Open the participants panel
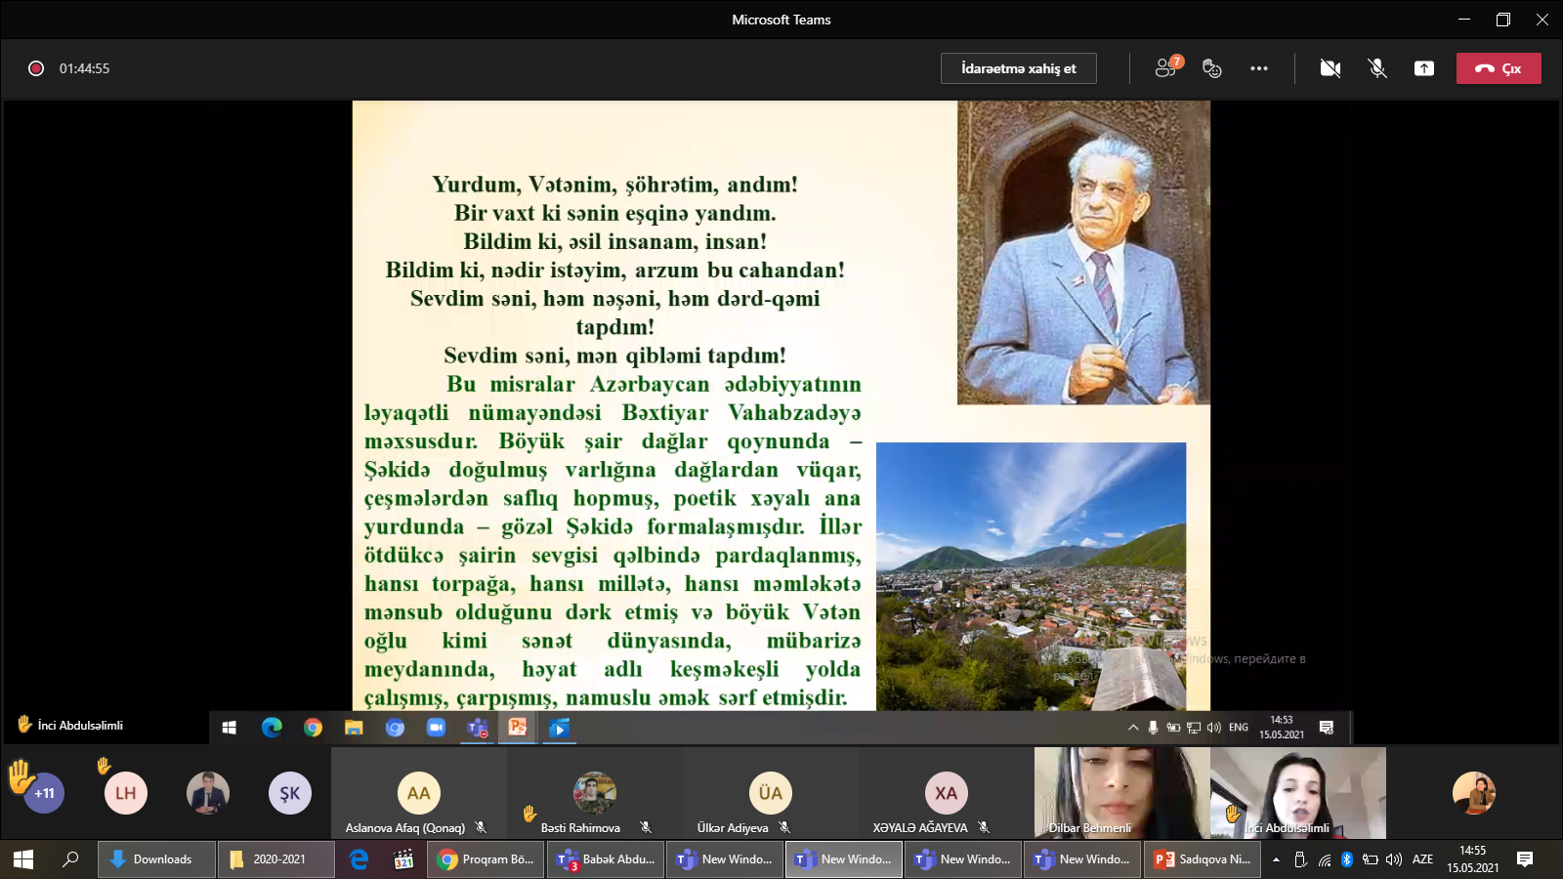Viewport: 1563px width, 879px height. 1166,67
